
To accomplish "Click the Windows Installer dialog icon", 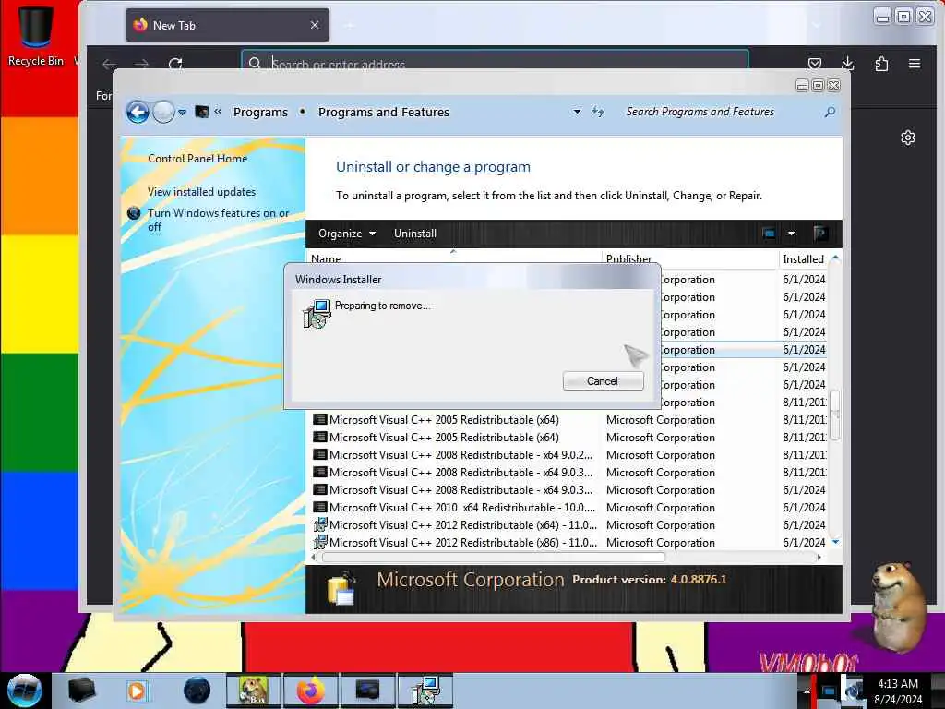I will [317, 314].
